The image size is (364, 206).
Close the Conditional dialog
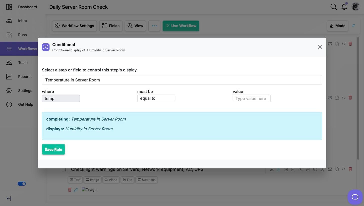point(320,47)
